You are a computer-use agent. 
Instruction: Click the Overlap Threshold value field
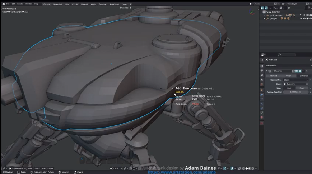[296, 92]
